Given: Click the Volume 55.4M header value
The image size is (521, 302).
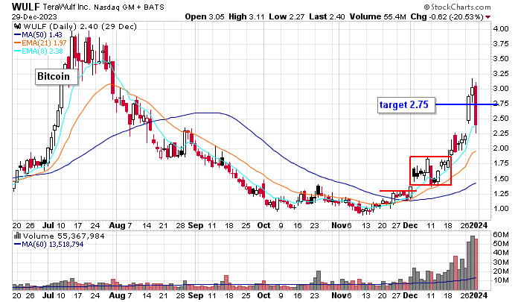Looking at the screenshot, I should tap(378, 16).
